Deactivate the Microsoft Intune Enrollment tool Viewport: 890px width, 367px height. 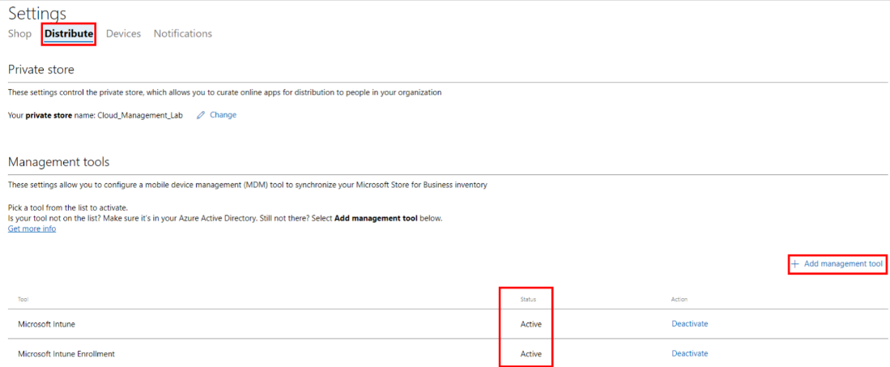click(689, 353)
